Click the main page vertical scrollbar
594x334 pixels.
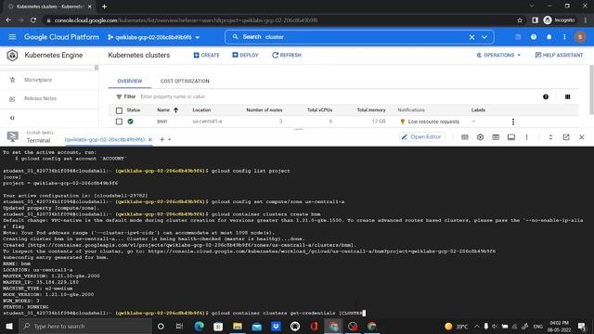point(591,89)
